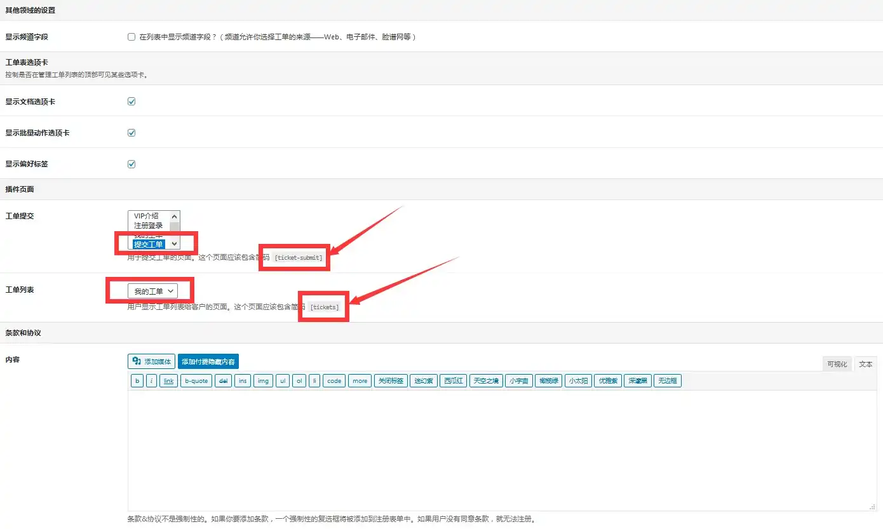The width and height of the screenshot is (883, 529).
Task: Click the 显示频道字段 label
Action: coord(27,37)
